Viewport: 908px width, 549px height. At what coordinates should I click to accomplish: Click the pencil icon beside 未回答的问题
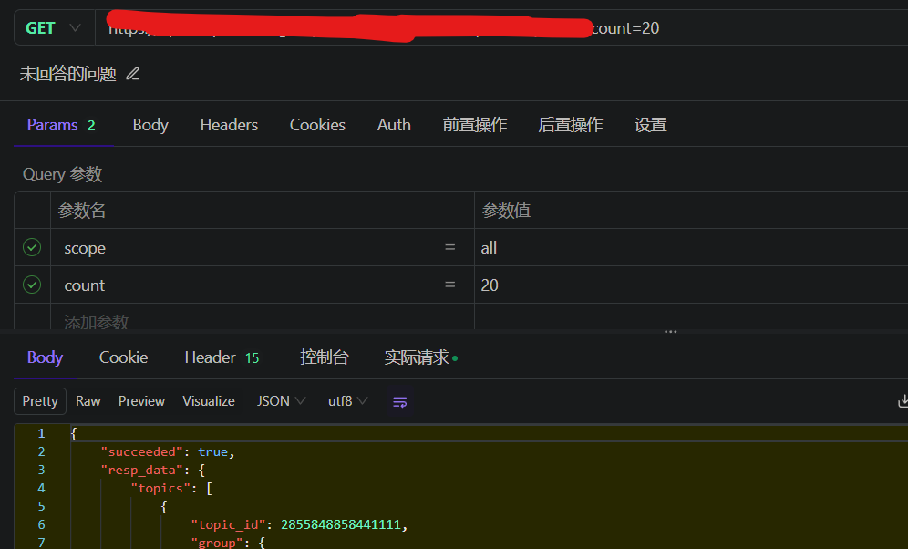pyautogui.click(x=133, y=74)
